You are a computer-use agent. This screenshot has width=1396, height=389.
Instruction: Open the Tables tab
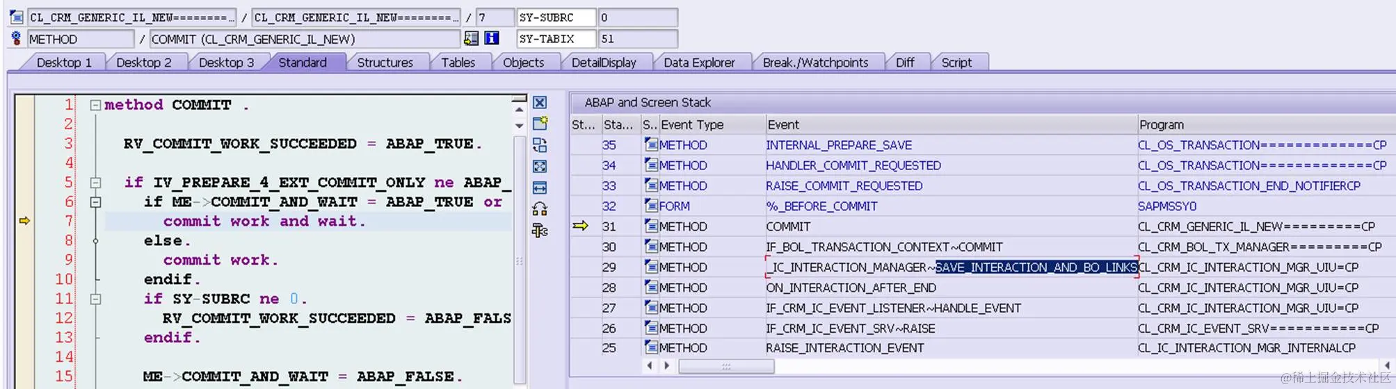point(458,63)
